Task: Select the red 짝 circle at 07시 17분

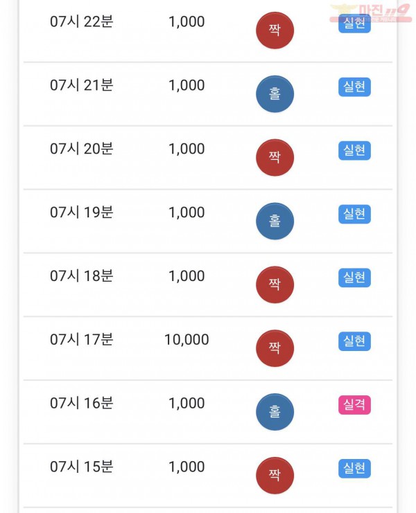Action: pyautogui.click(x=275, y=348)
